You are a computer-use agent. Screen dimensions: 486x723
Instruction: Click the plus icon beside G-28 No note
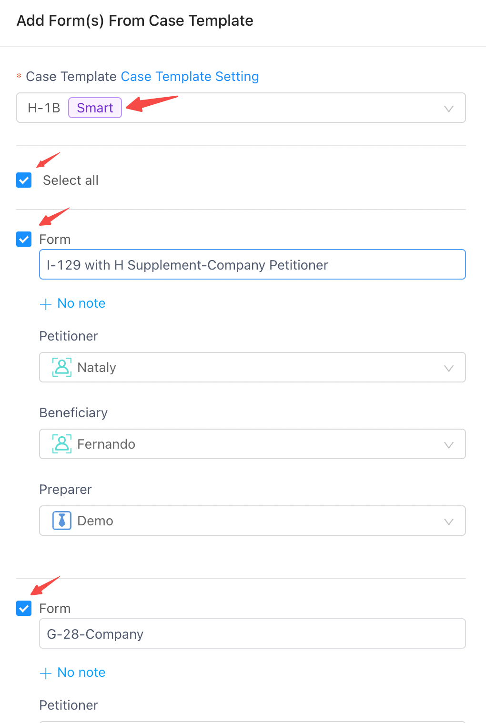click(46, 673)
